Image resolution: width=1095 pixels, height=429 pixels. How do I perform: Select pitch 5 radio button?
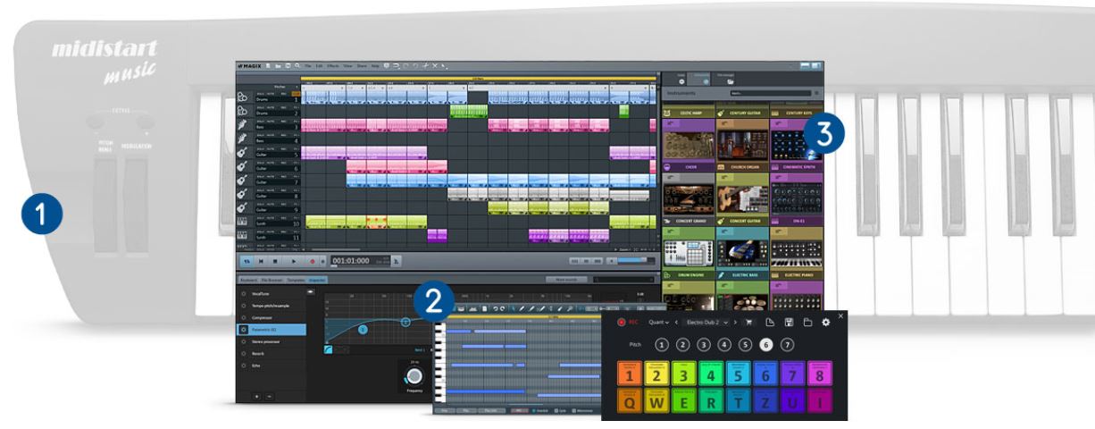pos(745,345)
